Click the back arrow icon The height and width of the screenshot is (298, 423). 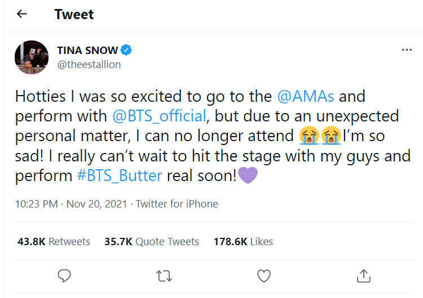click(22, 14)
